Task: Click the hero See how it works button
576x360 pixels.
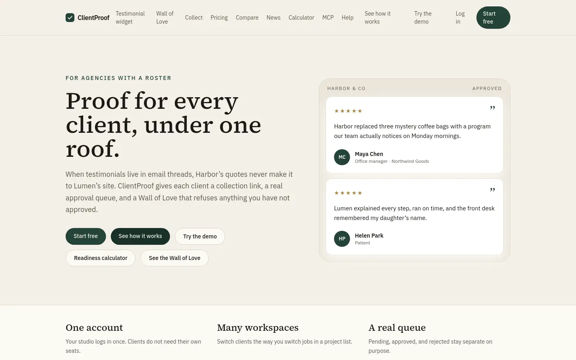Action: click(x=140, y=236)
